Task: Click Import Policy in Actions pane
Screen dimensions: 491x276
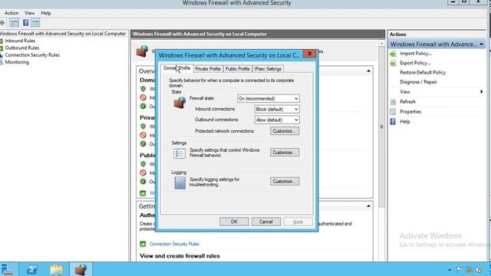Action: coord(416,54)
